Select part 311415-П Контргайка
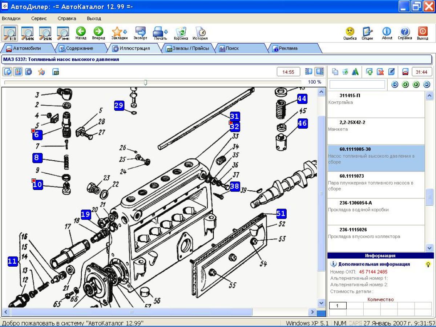The image size is (436, 327). (x=376, y=104)
